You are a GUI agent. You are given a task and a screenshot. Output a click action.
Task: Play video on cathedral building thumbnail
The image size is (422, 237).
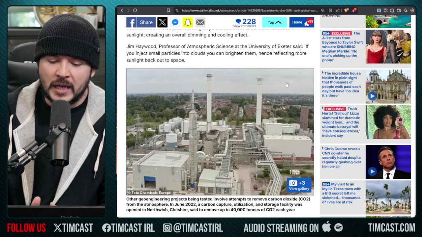click(x=372, y=96)
